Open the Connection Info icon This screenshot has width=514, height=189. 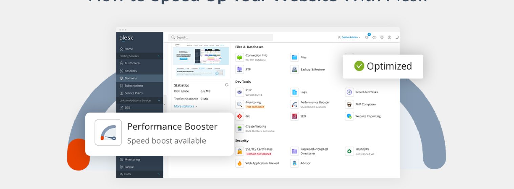[240, 57]
